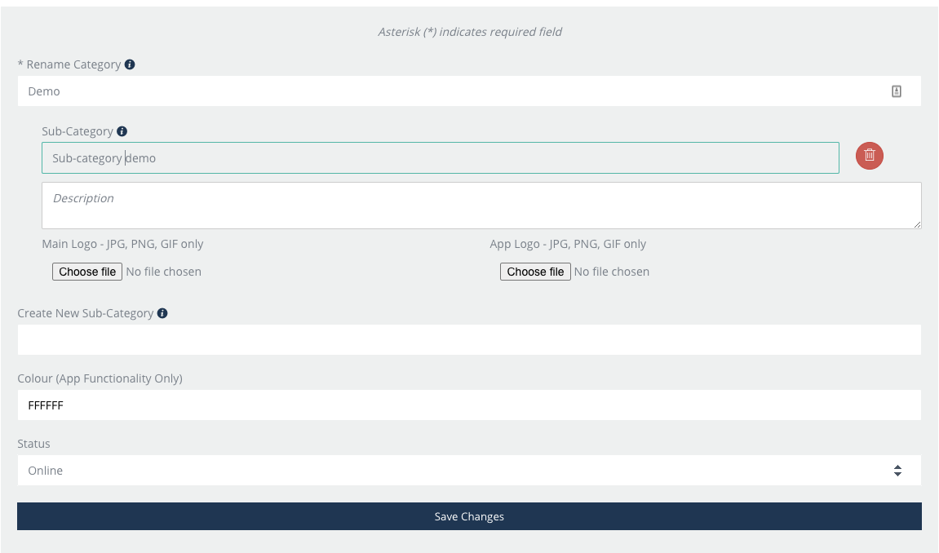Image resolution: width=939 pixels, height=553 pixels.
Task: Click the up-down arrows on Status select
Action: [897, 471]
